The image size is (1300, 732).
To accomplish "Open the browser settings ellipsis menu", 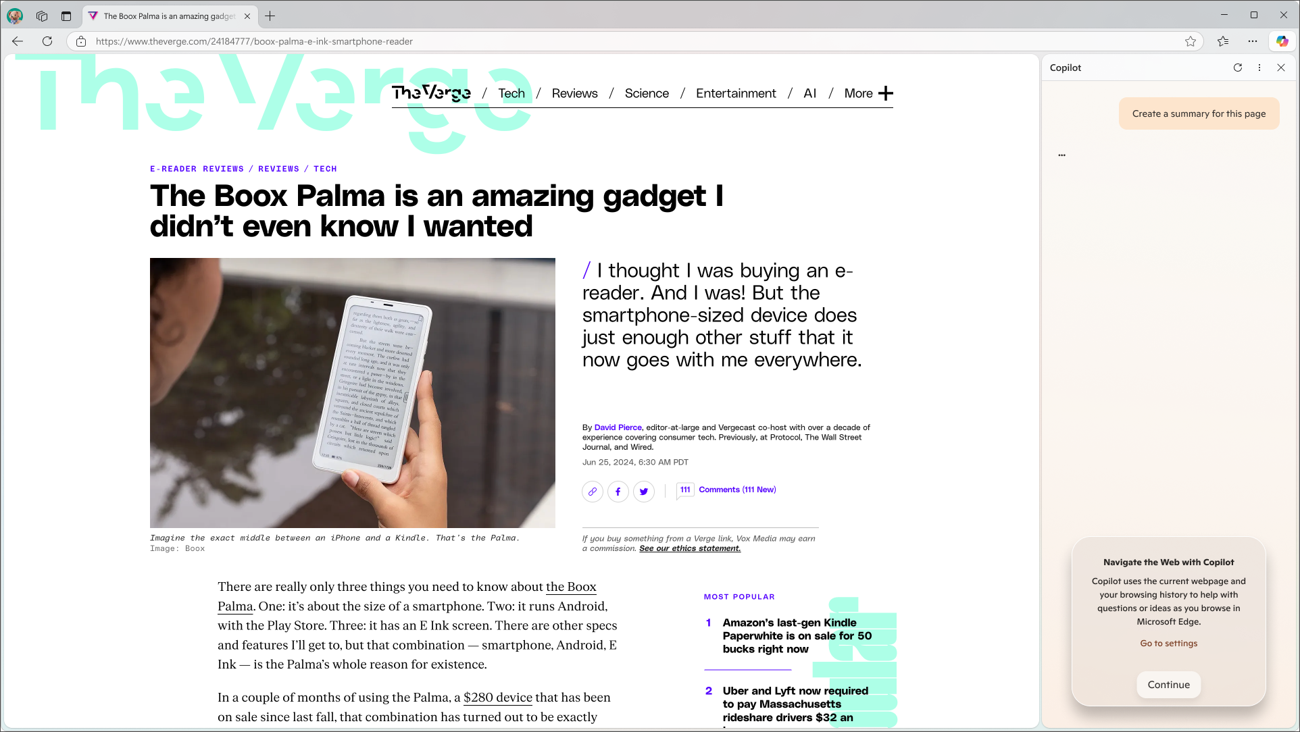I will [1252, 41].
